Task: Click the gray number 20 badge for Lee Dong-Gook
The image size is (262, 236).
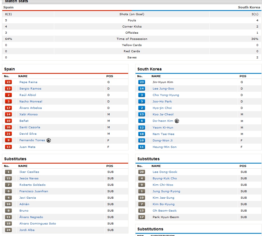Action: 142,172
